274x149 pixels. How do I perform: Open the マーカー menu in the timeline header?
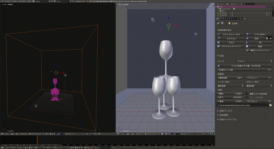(x=13, y=148)
